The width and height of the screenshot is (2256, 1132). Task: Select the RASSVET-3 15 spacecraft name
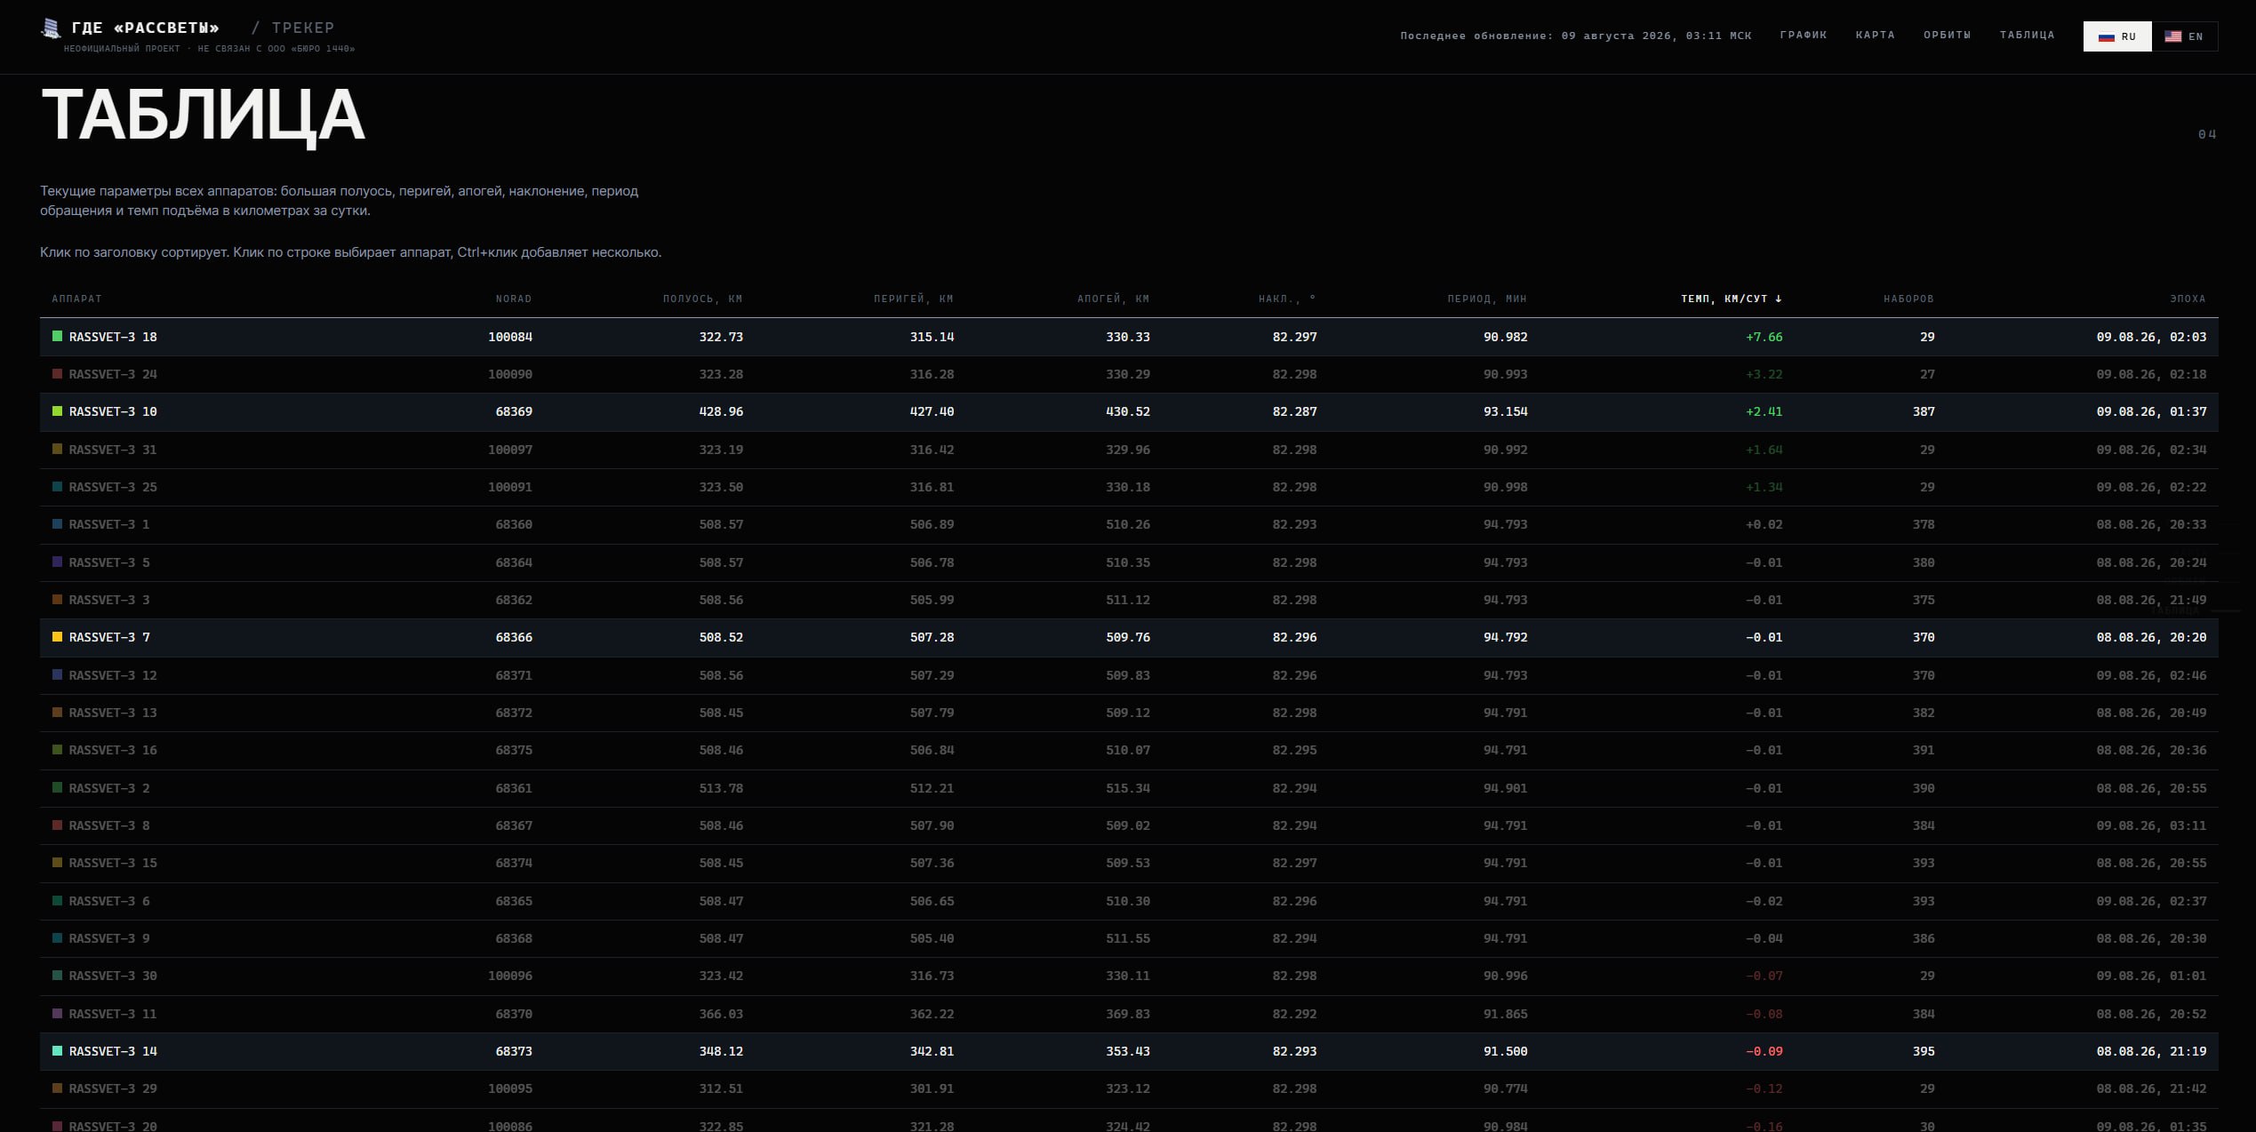pyautogui.click(x=113, y=863)
